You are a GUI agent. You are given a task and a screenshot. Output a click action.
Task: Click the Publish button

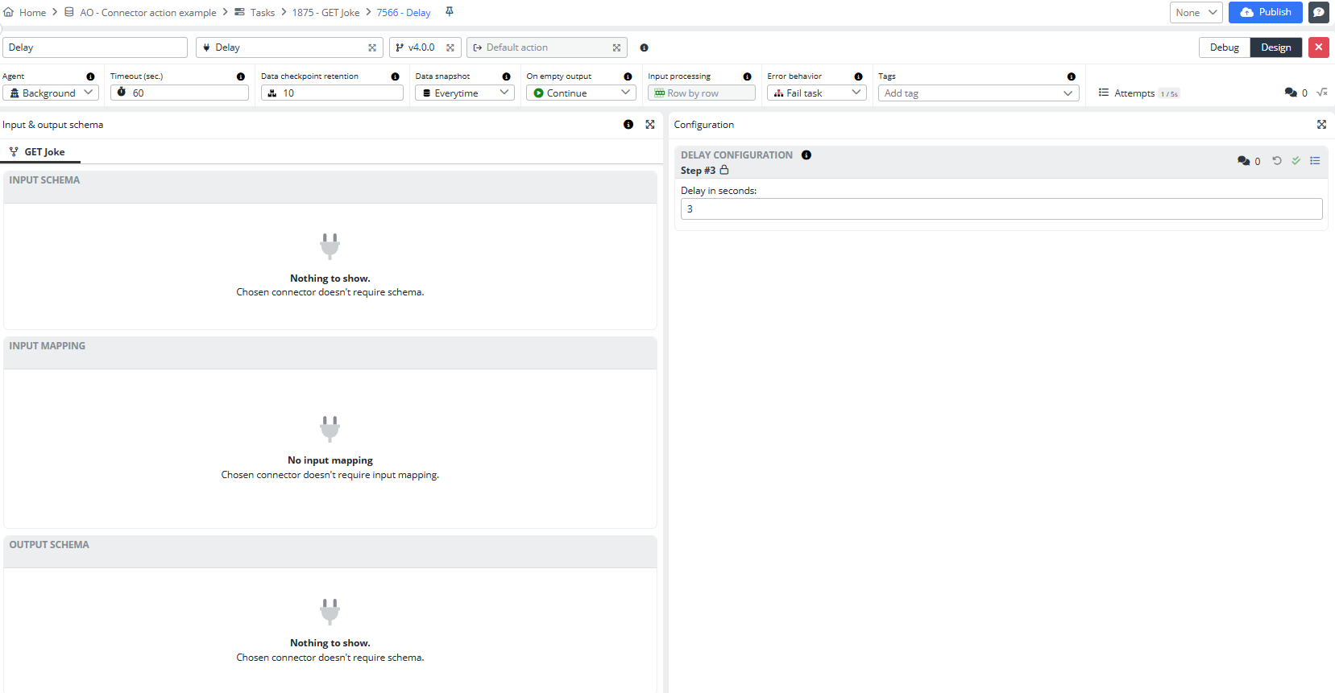[1265, 12]
